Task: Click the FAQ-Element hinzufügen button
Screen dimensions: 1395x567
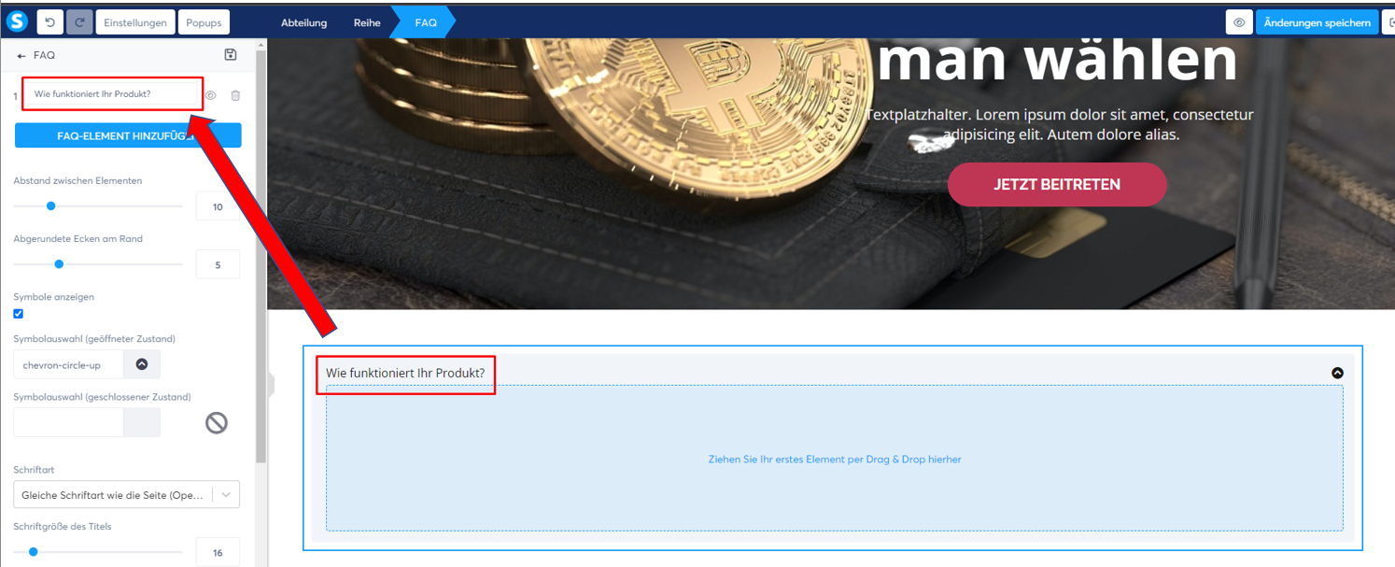Action: click(x=128, y=135)
